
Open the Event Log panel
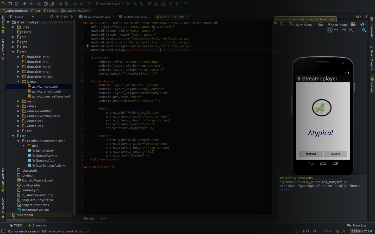coord(357,225)
